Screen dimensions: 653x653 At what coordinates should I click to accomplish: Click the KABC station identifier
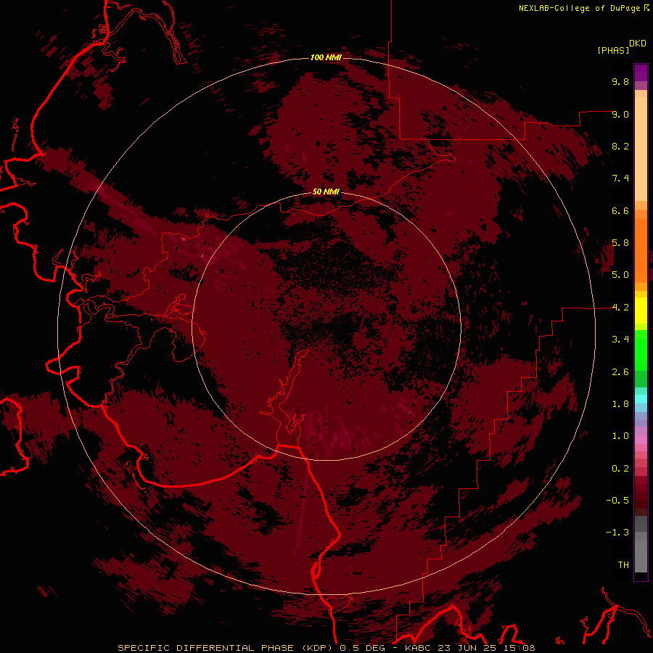419,648
